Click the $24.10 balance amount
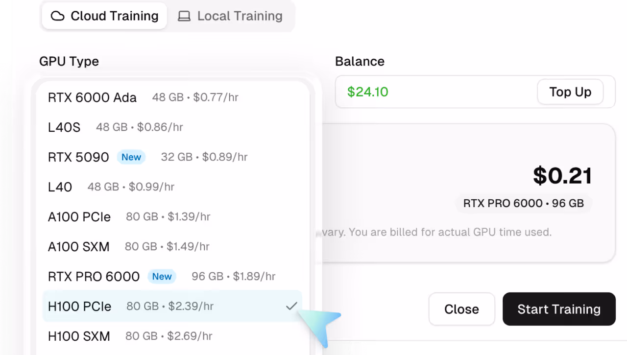The height and width of the screenshot is (355, 627). tap(367, 92)
